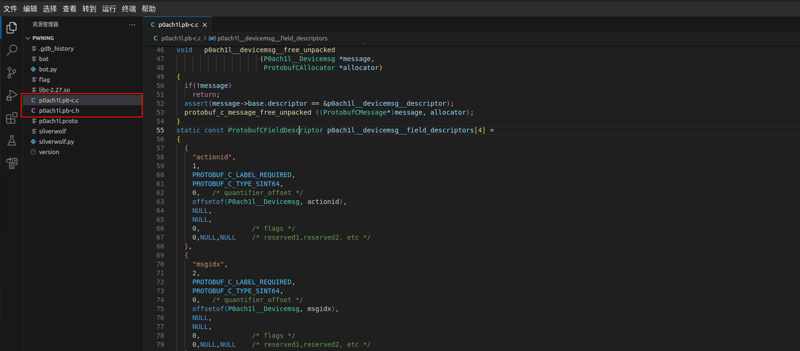Open p0ach1l.pb-c.h header file

[x=83, y=110]
